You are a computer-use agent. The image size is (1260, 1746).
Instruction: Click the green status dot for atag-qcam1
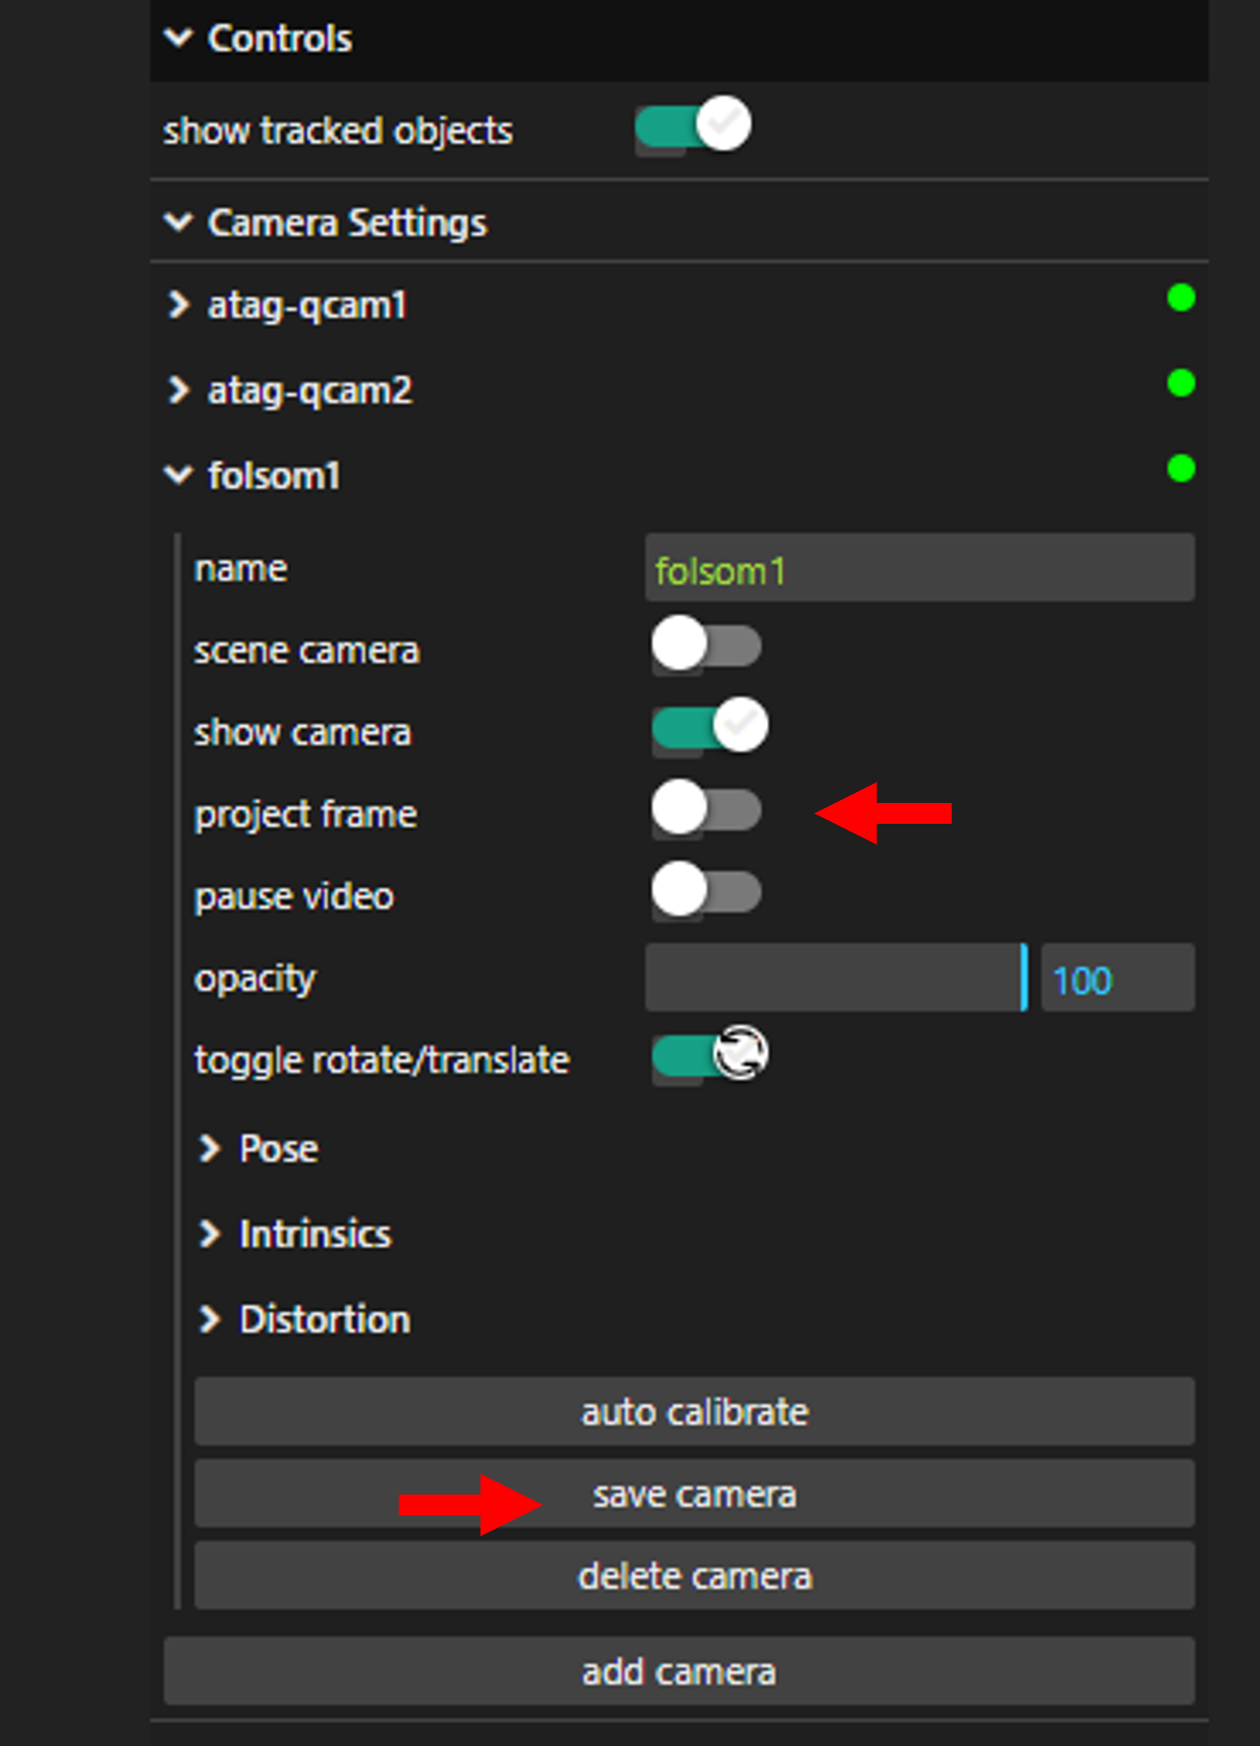tap(1181, 299)
